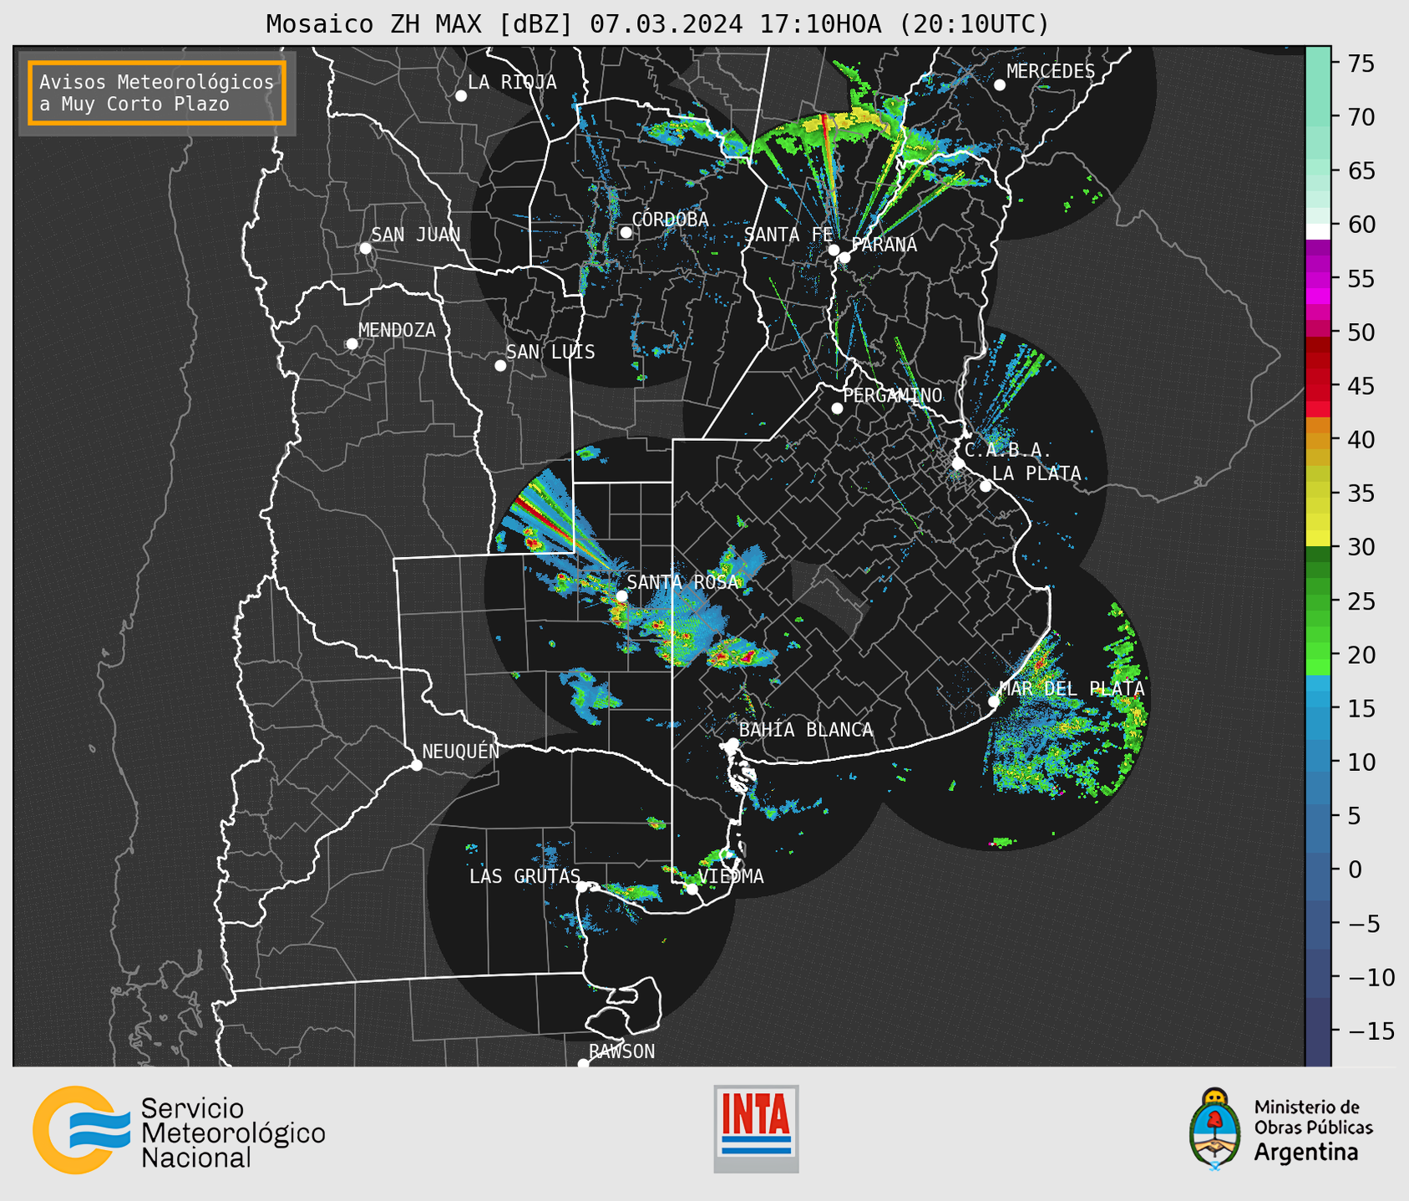Image resolution: width=1409 pixels, height=1201 pixels.
Task: Click the 40 dBZ orange color band
Action: pyautogui.click(x=1318, y=440)
